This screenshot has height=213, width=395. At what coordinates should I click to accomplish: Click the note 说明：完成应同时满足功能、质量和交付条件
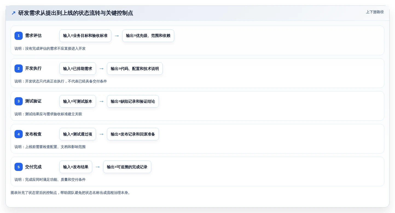tap(50, 180)
